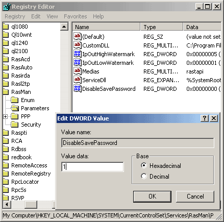Screen dimensions: 224x222
Task: Open the Parameters folder icon under RasMan
Action: pyautogui.click(x=15, y=108)
